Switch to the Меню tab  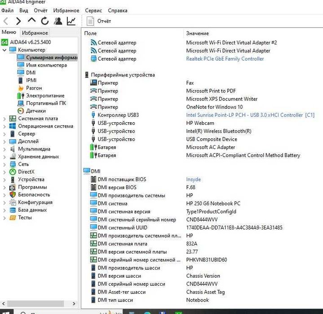click(x=9, y=32)
